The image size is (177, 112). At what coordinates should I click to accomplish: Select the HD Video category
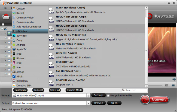30,31
